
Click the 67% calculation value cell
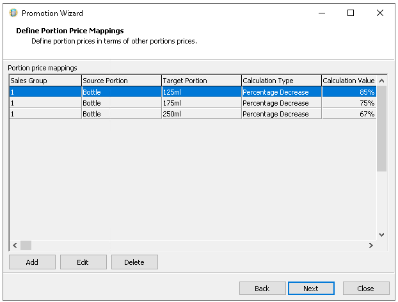pyautogui.click(x=349, y=114)
